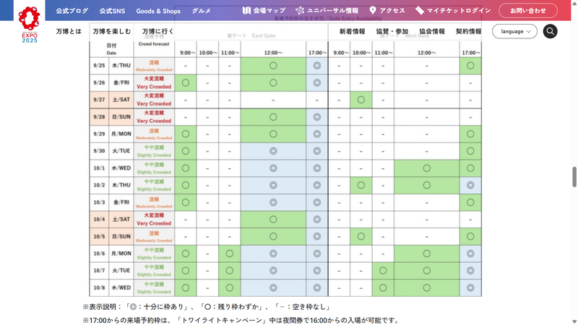Click Very Crowded forecast for 9/26
Image resolution: width=578 pixels, height=325 pixels.
pos(154,83)
